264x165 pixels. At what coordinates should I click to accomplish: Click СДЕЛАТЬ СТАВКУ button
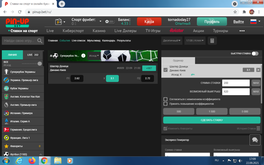pos(212,120)
